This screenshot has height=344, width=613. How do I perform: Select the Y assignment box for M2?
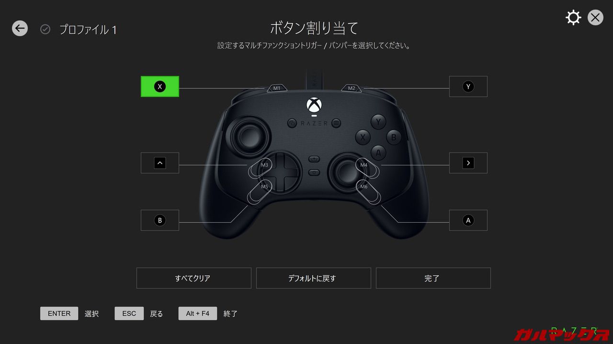click(468, 86)
